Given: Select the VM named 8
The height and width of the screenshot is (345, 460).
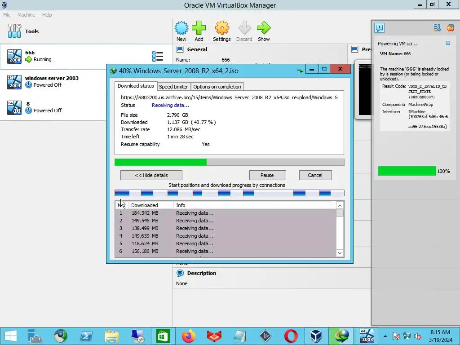Looking at the screenshot, I should tap(53, 107).
